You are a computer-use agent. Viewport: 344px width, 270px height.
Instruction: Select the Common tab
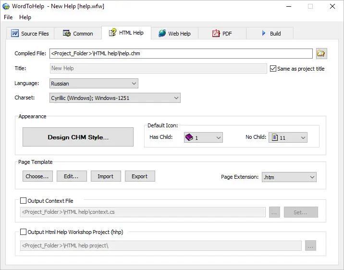tap(78, 34)
